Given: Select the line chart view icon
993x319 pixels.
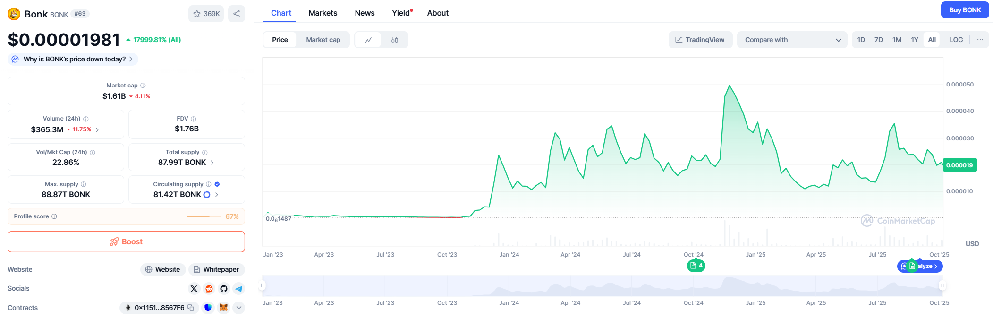Looking at the screenshot, I should 368,40.
